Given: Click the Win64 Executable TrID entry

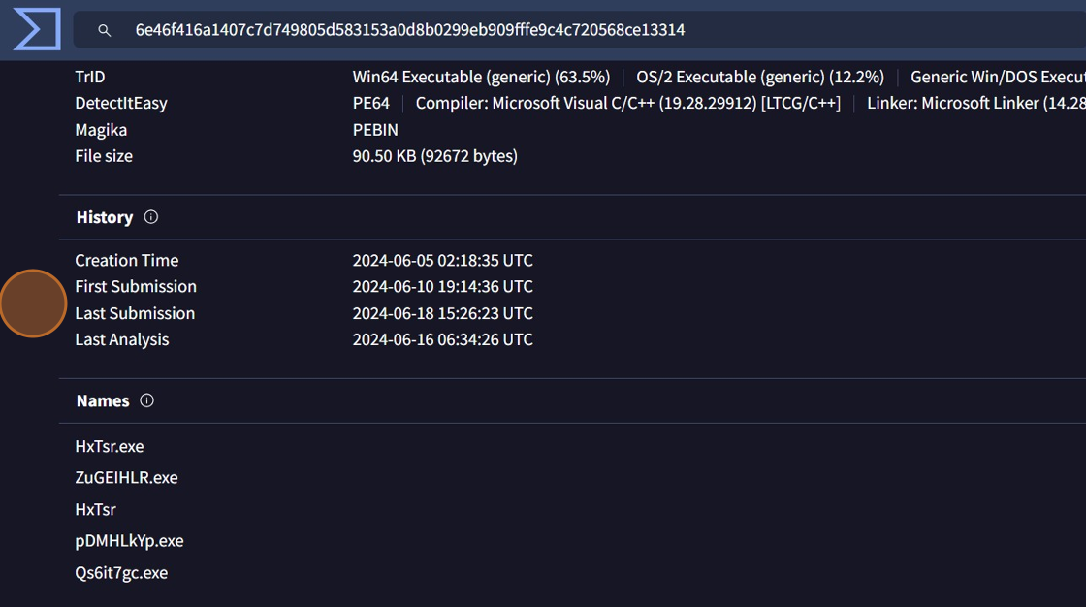Looking at the screenshot, I should [481, 77].
